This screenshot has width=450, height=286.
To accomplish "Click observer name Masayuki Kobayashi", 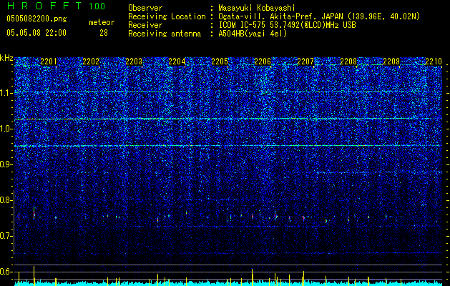I will (257, 9).
